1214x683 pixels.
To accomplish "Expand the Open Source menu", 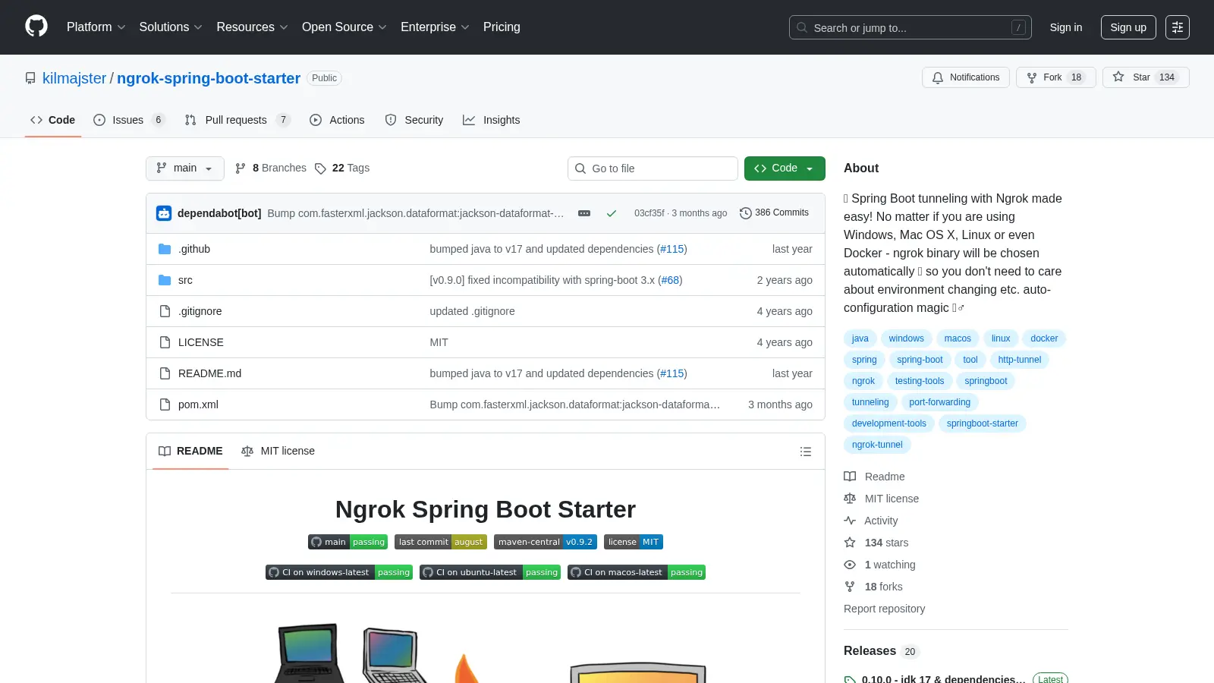I will [344, 27].
